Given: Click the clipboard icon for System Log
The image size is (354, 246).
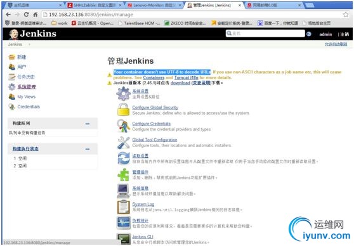Looking at the screenshot, I should (124, 207).
